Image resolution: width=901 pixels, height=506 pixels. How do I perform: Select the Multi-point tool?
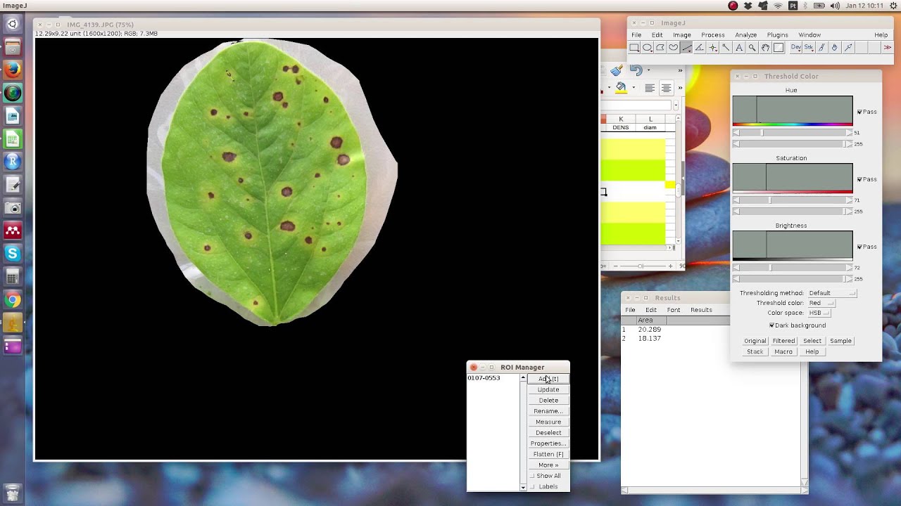(713, 48)
